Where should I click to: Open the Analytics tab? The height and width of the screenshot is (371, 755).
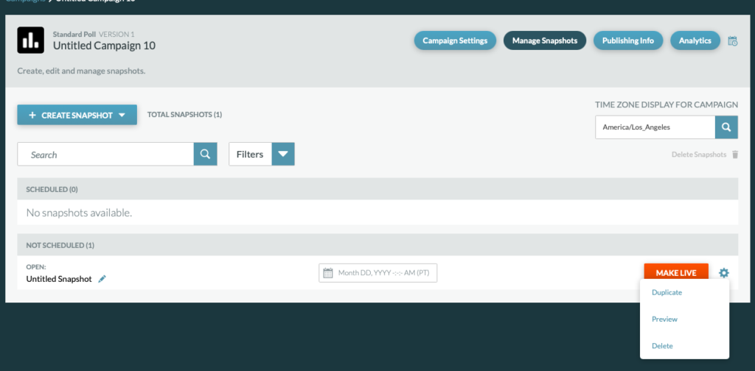click(x=695, y=40)
